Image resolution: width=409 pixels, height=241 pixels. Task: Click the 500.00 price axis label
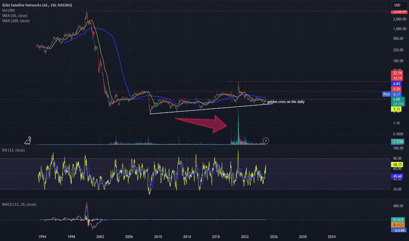click(398, 38)
